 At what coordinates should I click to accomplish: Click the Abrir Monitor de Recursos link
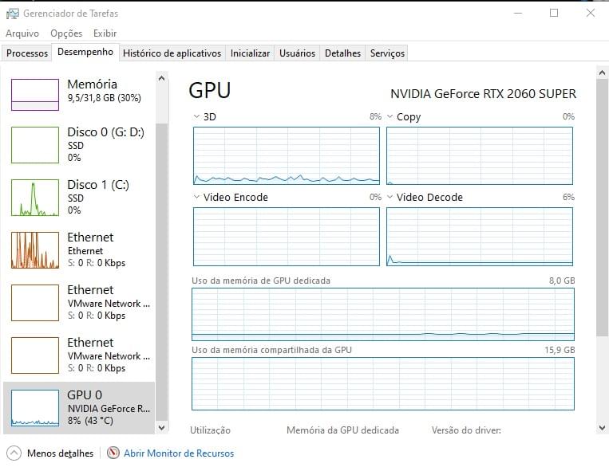point(179,453)
